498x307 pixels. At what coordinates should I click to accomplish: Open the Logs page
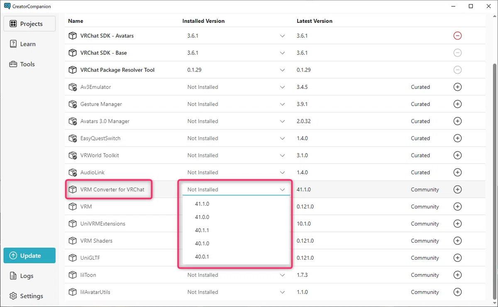(29, 276)
